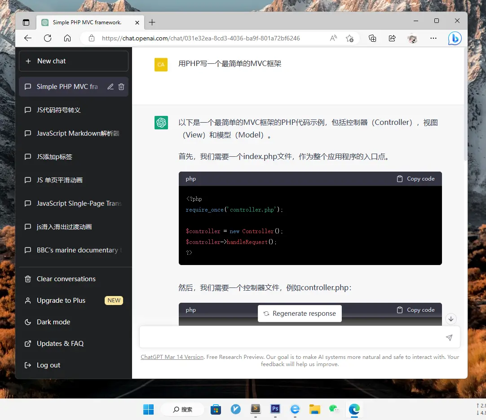Viewport: 486px width, 420px height.
Task: Click Regenerate response
Action: click(x=300, y=314)
